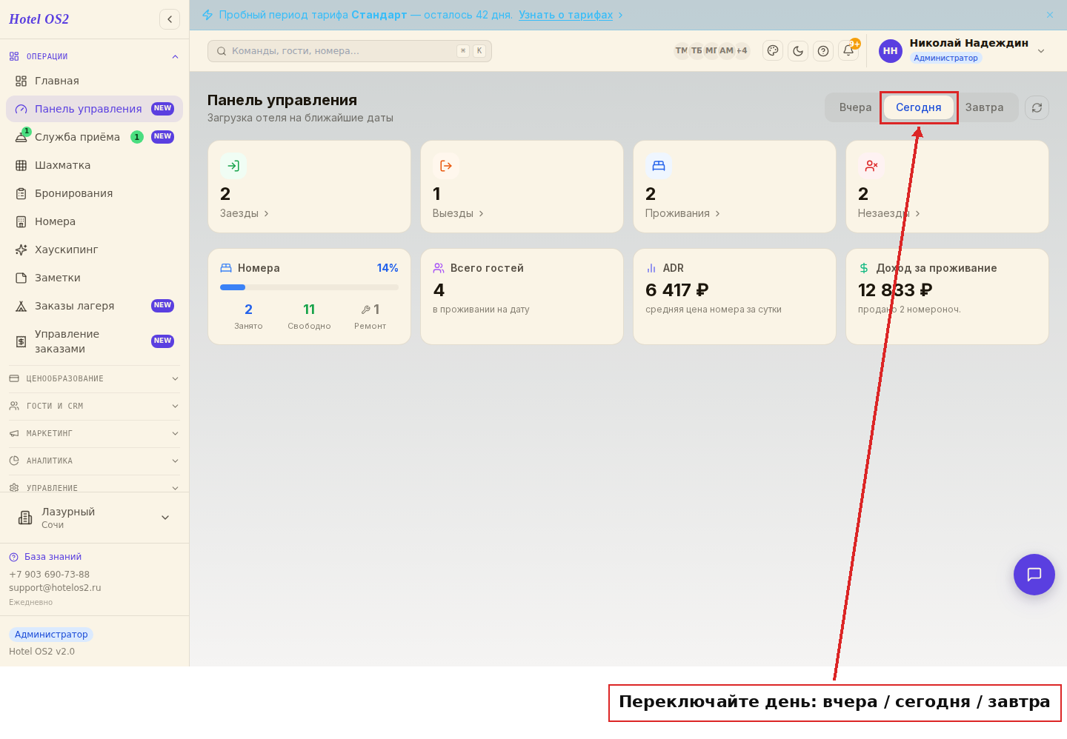Open Заметки in the sidebar

point(94,278)
